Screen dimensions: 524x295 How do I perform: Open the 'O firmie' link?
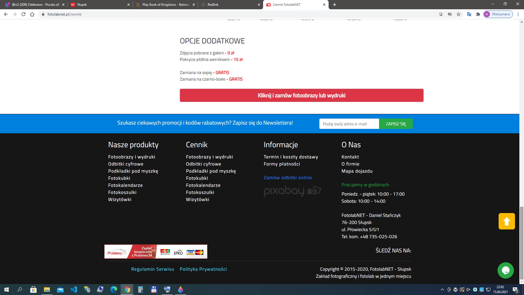click(350, 164)
